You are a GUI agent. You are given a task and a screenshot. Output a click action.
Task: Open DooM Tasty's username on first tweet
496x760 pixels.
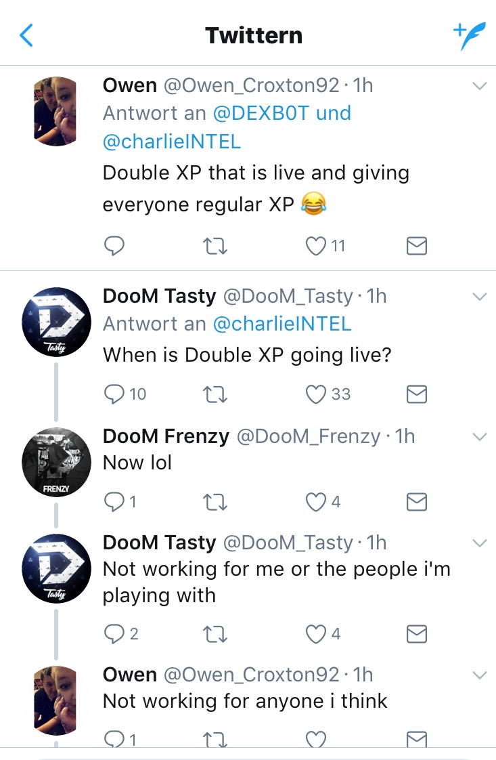(160, 295)
